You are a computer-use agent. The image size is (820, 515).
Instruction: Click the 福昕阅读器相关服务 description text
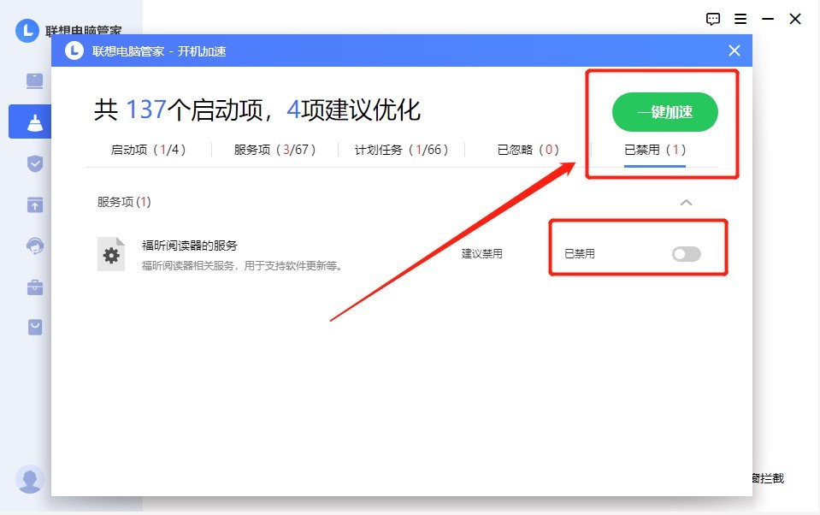coord(243,266)
